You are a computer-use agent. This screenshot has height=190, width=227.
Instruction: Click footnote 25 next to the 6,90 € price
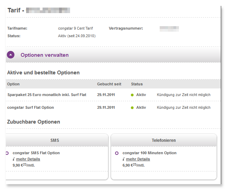[135, 164]
